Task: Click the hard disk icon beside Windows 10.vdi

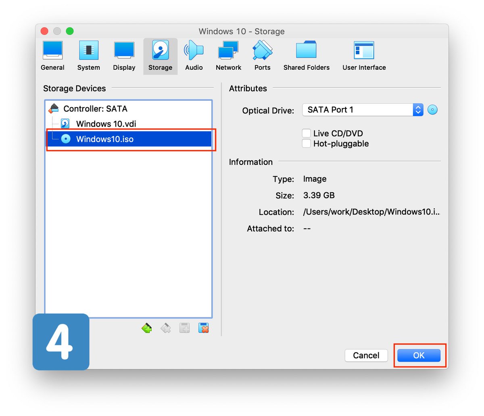Action: [x=65, y=123]
